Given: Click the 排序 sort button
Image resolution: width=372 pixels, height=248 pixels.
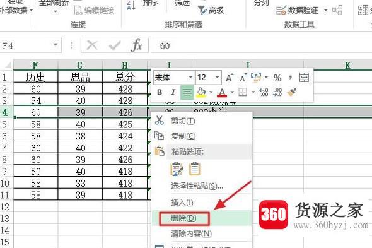Looking at the screenshot, I should (x=151, y=3).
